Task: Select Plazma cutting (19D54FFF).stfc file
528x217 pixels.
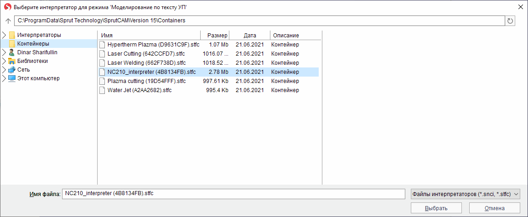Action: tap(146, 82)
